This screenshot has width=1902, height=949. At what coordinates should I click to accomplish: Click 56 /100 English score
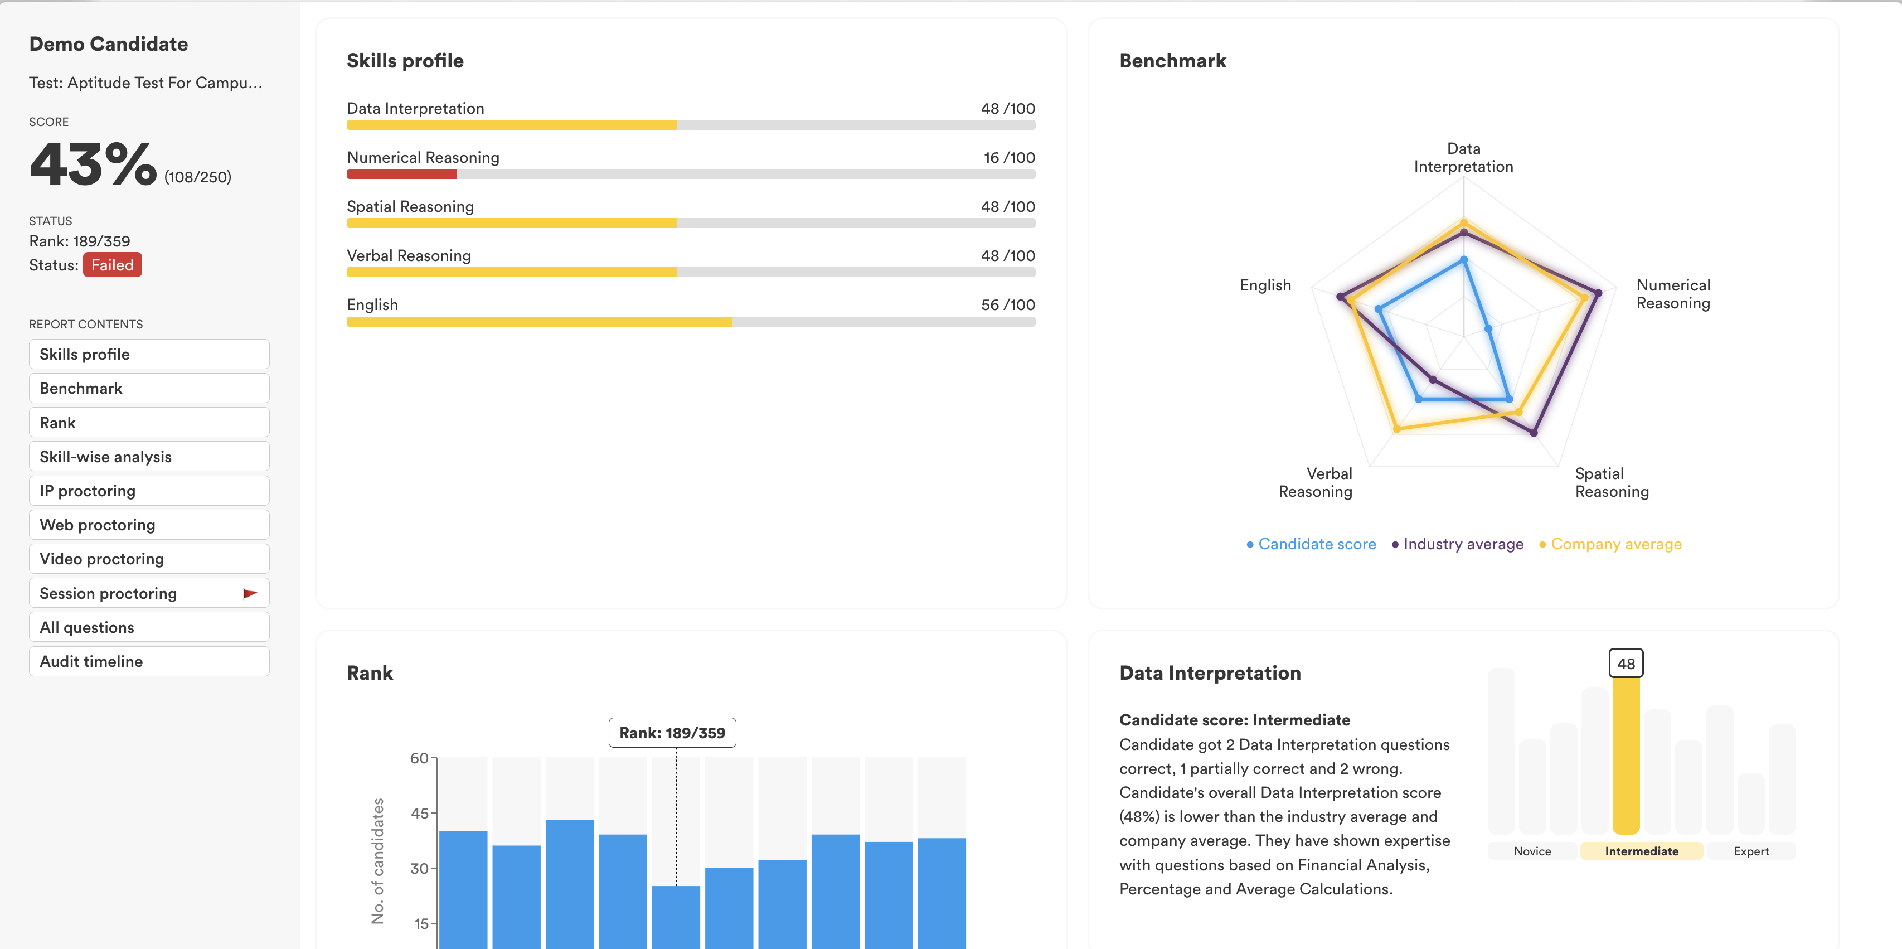tap(1008, 305)
